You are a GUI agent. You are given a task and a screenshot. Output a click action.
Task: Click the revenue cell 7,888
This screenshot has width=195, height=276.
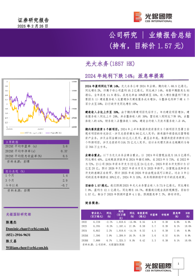click(97, 241)
